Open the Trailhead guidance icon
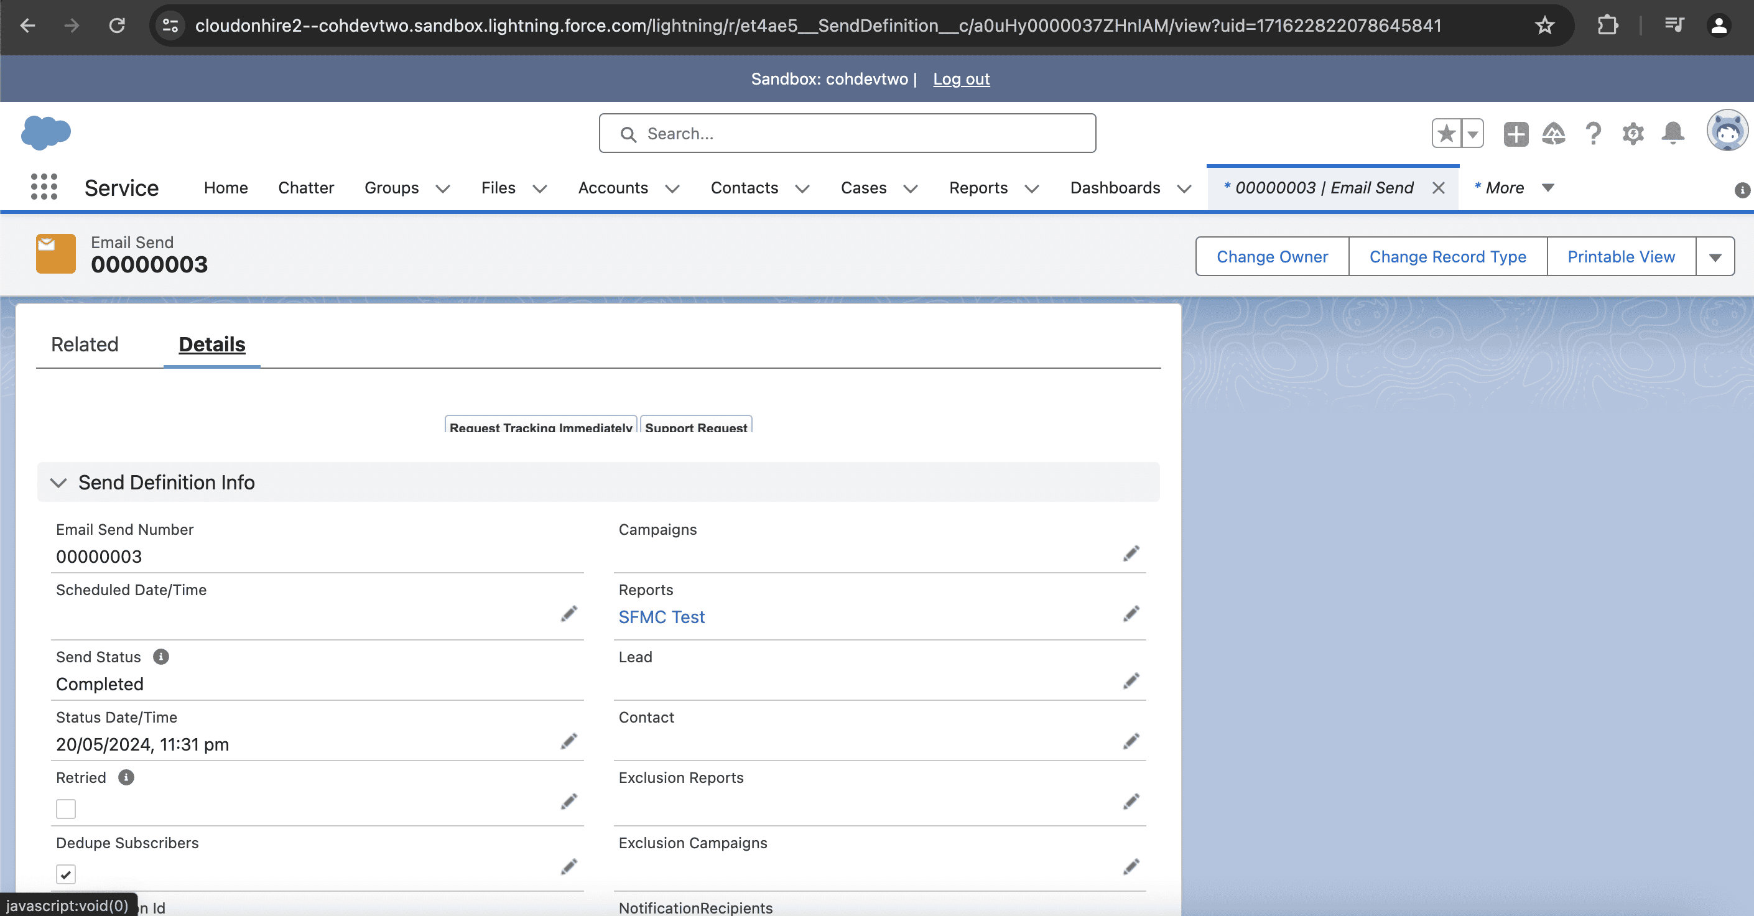 click(1553, 133)
